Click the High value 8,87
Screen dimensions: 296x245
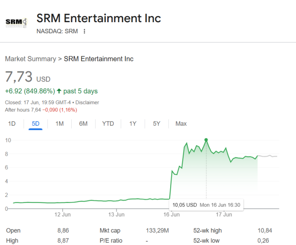[63, 241]
